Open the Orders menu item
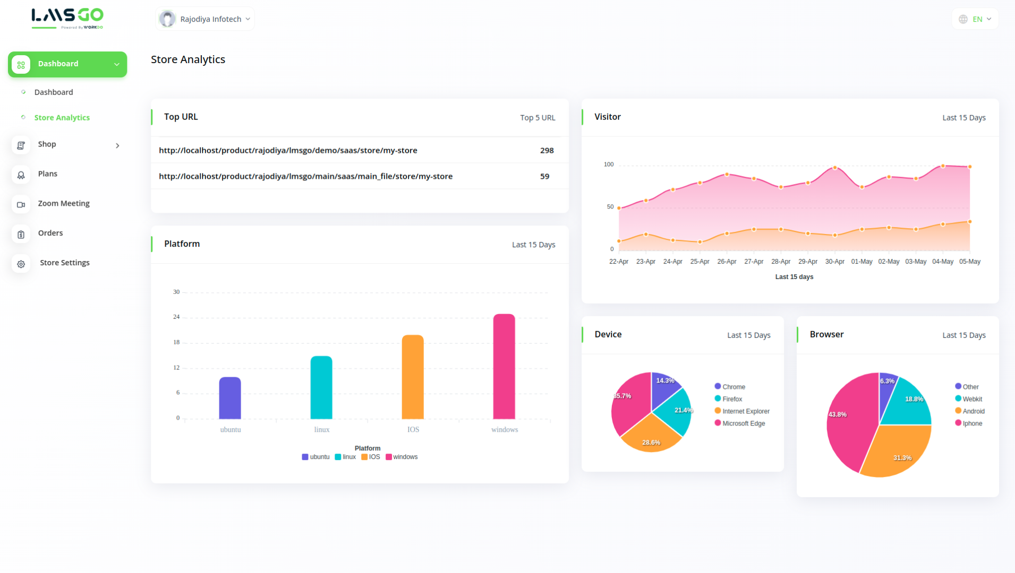The width and height of the screenshot is (1015, 573). point(50,233)
